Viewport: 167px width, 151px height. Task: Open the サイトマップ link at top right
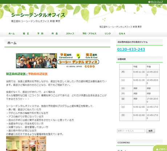(x=157, y=2)
